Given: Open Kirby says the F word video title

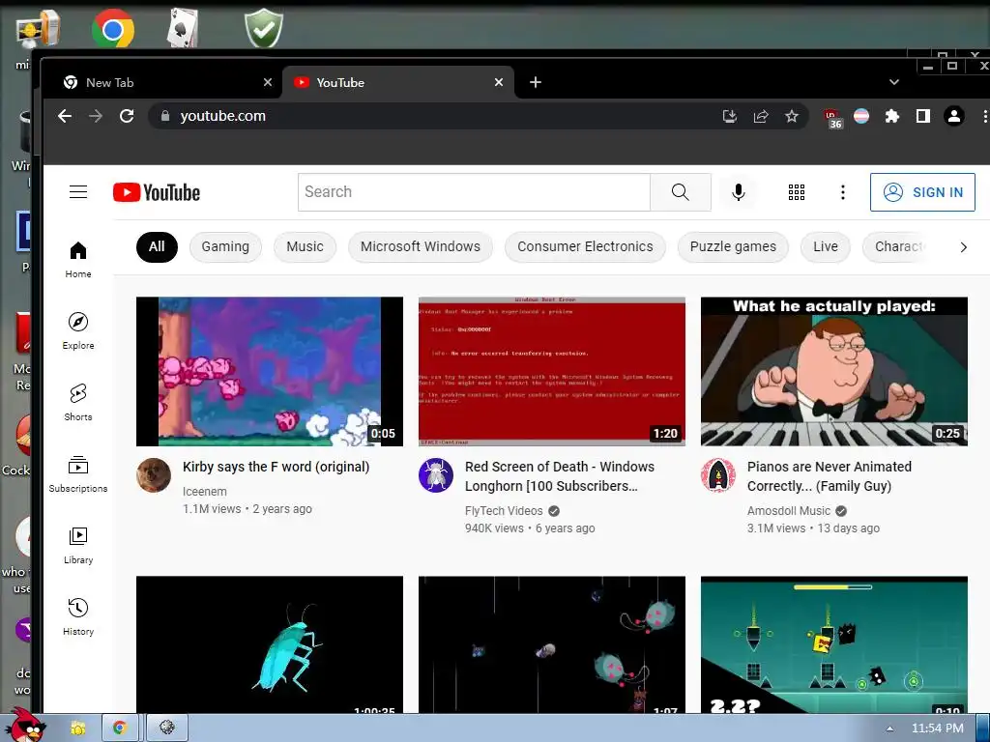Looking at the screenshot, I should [x=276, y=467].
